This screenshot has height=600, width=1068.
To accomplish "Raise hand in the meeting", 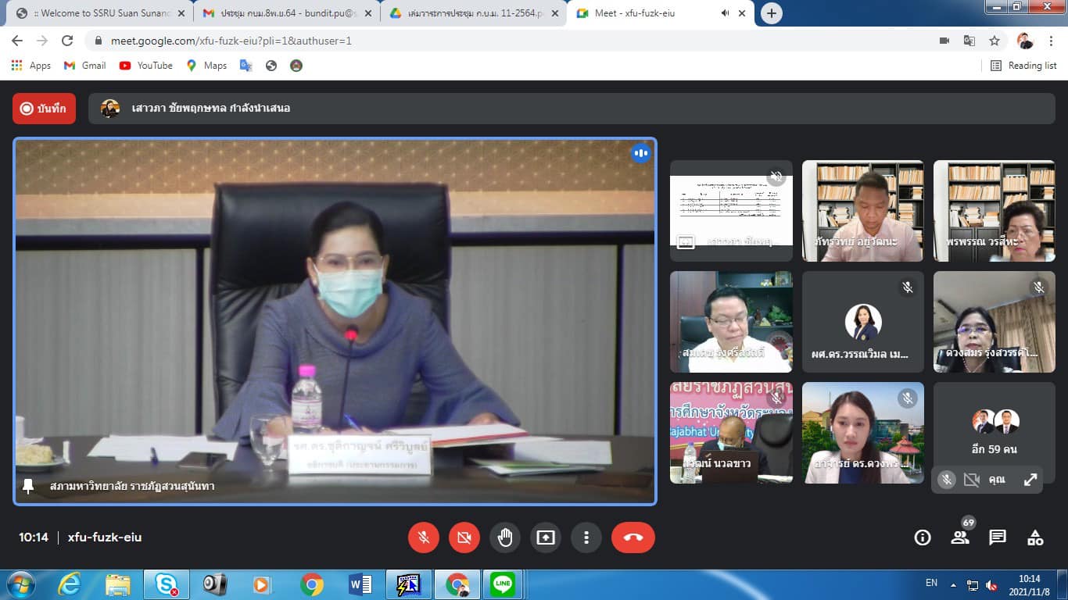I will [x=505, y=537].
